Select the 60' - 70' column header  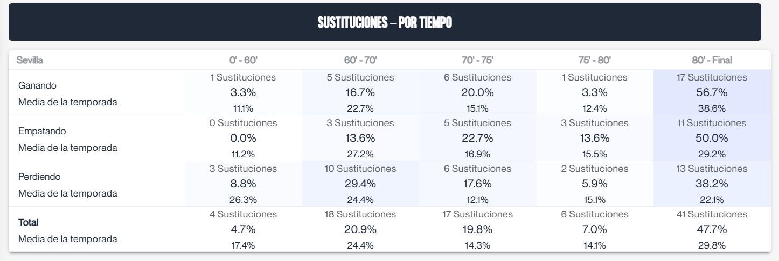tap(360, 60)
